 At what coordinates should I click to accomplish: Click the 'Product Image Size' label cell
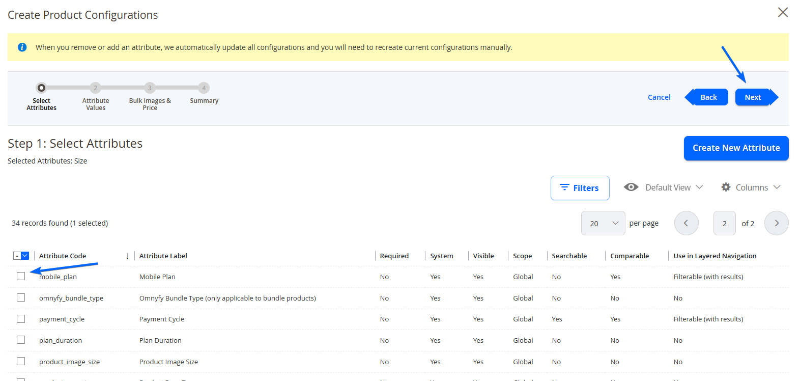168,362
